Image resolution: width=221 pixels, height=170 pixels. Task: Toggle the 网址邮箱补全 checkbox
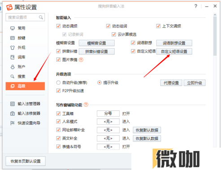[x=58, y=130]
